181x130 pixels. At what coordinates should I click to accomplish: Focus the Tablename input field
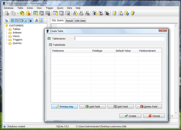(119, 39)
